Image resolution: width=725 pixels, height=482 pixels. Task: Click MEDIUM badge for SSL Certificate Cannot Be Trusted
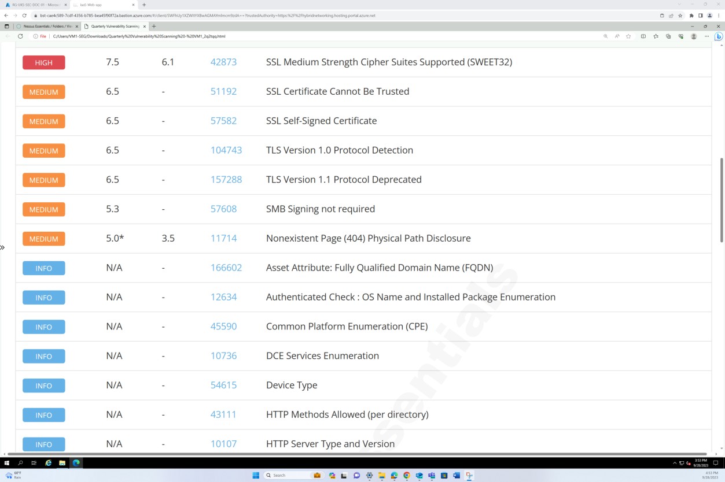(x=44, y=92)
